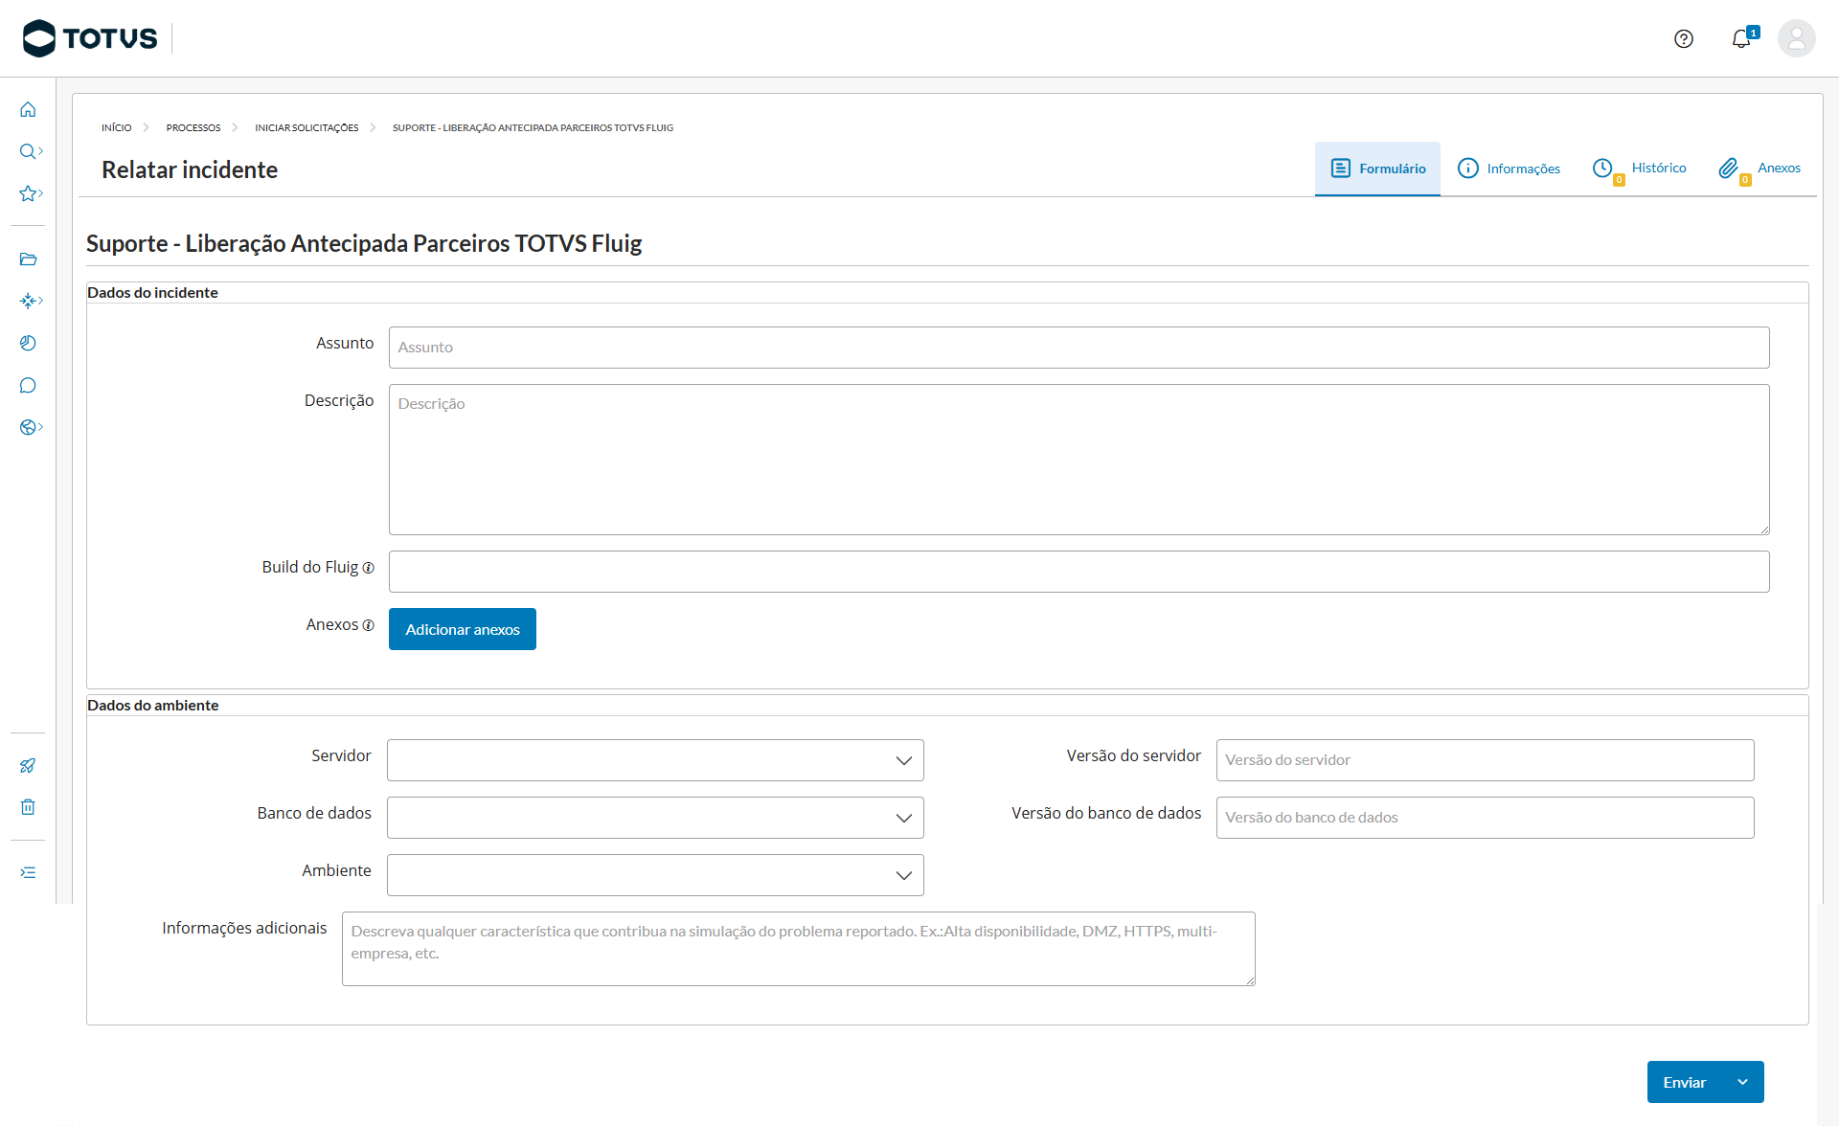Click the home icon in sidebar
The image size is (1839, 1126).
[x=28, y=109]
